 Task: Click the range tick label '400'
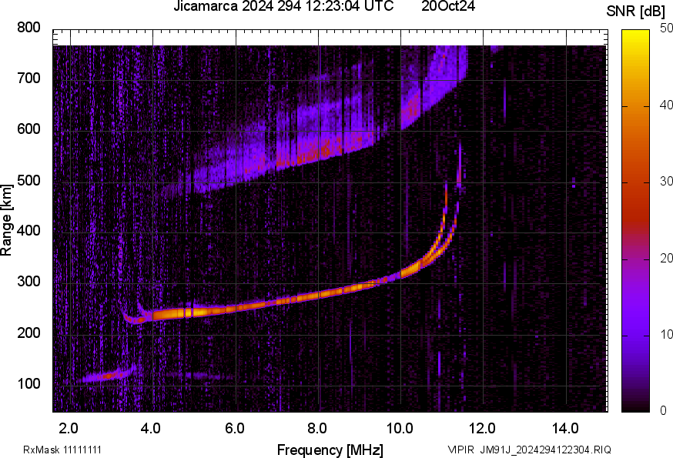(28, 230)
